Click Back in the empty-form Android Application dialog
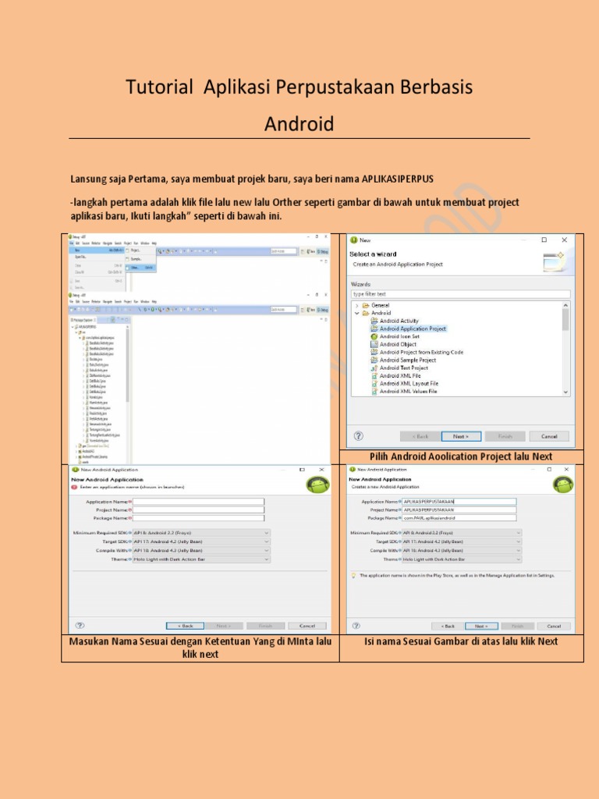 coord(185,626)
